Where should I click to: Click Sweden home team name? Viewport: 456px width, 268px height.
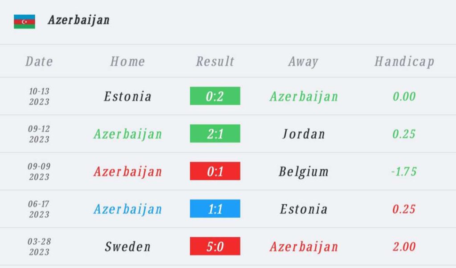coord(128,247)
